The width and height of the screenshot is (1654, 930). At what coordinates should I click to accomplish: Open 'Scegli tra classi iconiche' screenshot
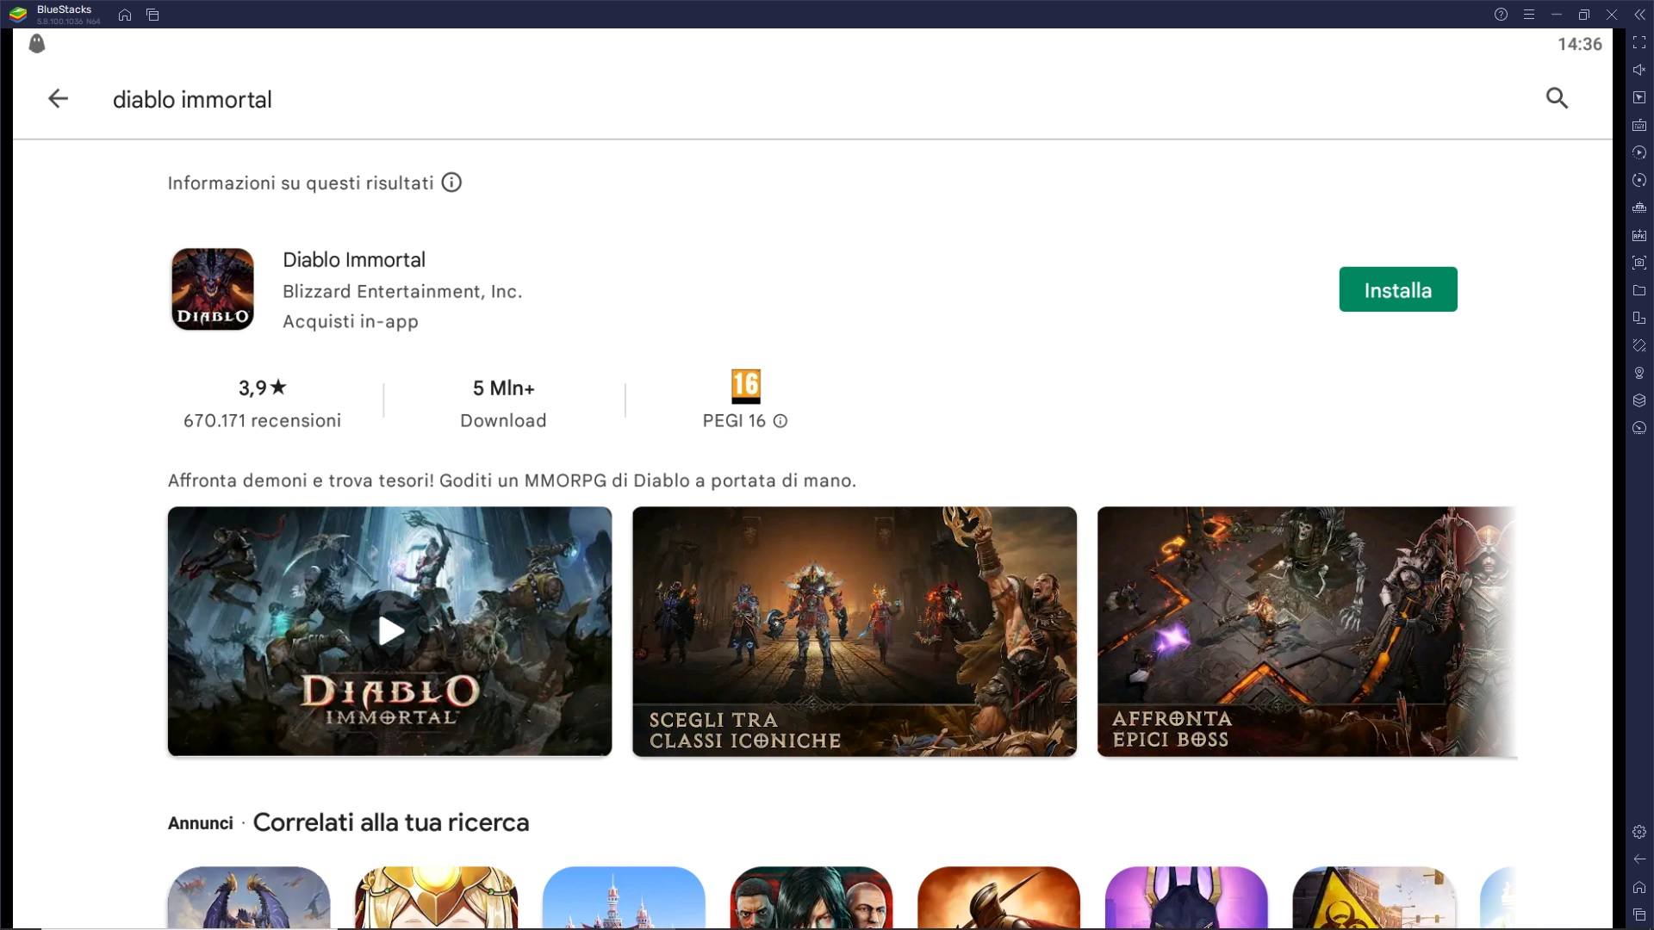(855, 631)
